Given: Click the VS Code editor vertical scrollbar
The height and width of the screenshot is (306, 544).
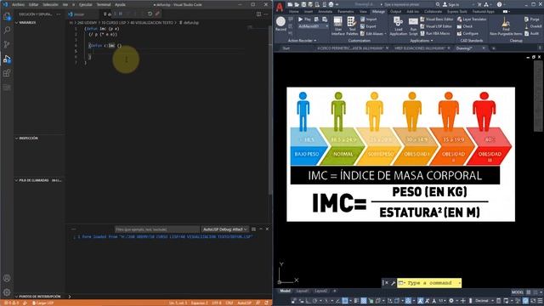Looking at the screenshot, I should click(x=270, y=111).
